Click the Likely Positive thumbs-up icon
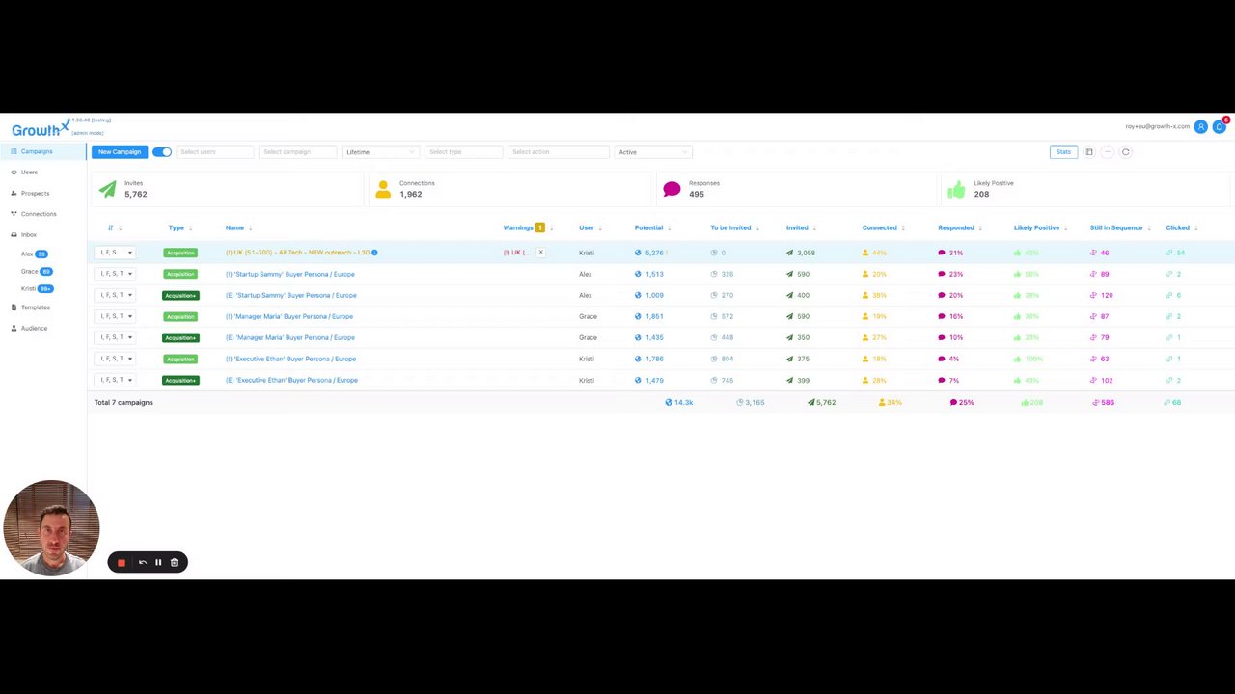The image size is (1235, 694). click(x=956, y=190)
